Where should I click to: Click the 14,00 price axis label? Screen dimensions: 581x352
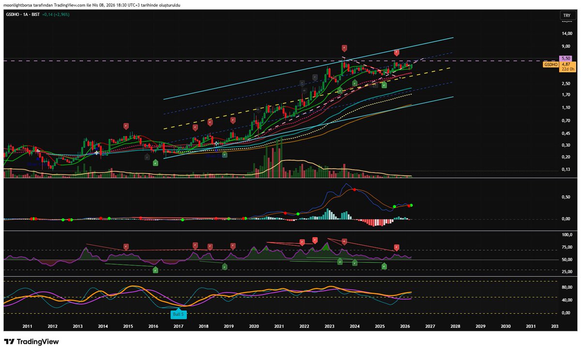coord(566,33)
